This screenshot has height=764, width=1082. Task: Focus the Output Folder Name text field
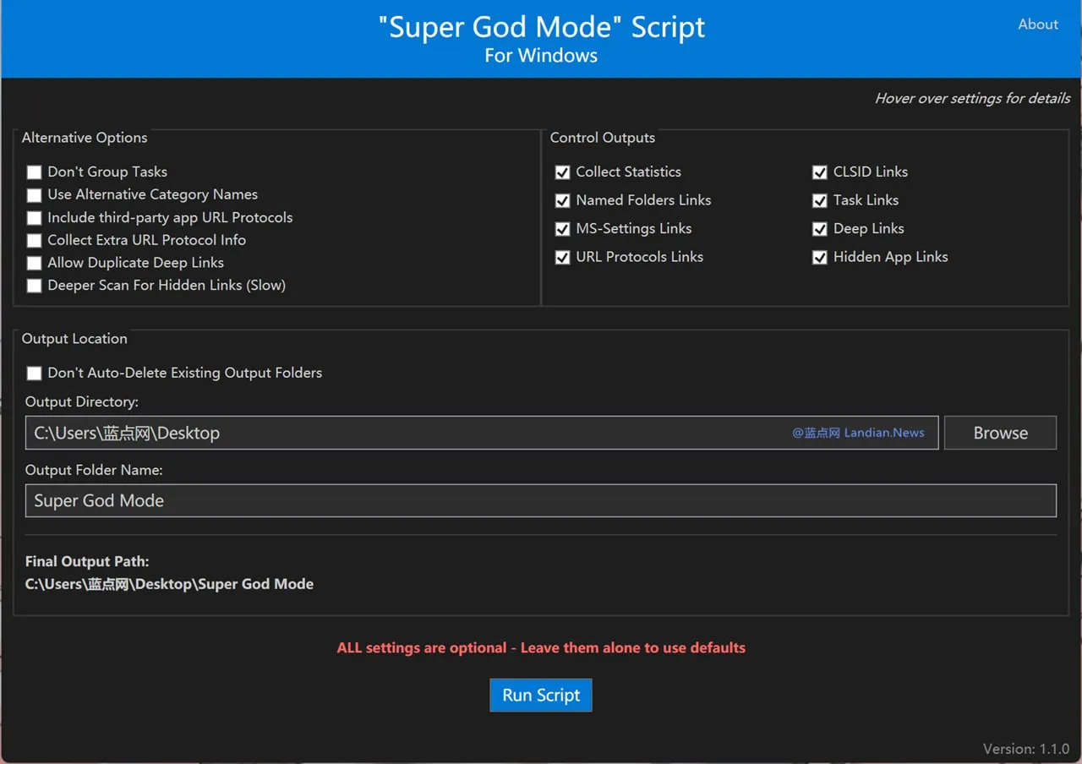tap(541, 500)
